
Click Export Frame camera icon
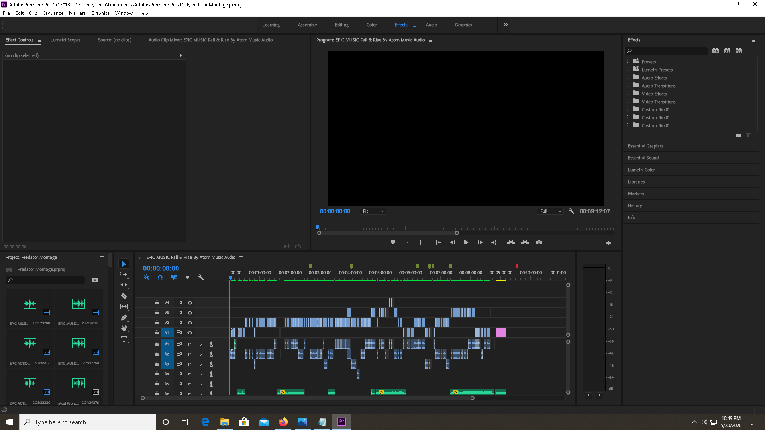(539, 242)
